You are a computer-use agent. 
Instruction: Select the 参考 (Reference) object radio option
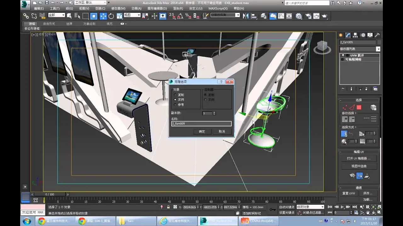[x=175, y=105]
